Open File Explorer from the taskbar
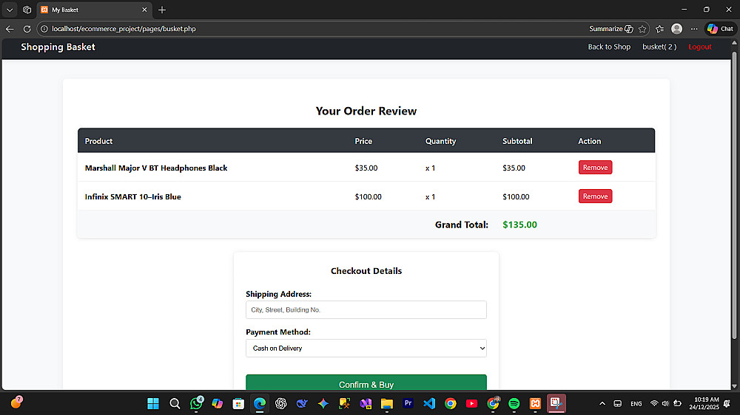The image size is (740, 415). click(387, 403)
